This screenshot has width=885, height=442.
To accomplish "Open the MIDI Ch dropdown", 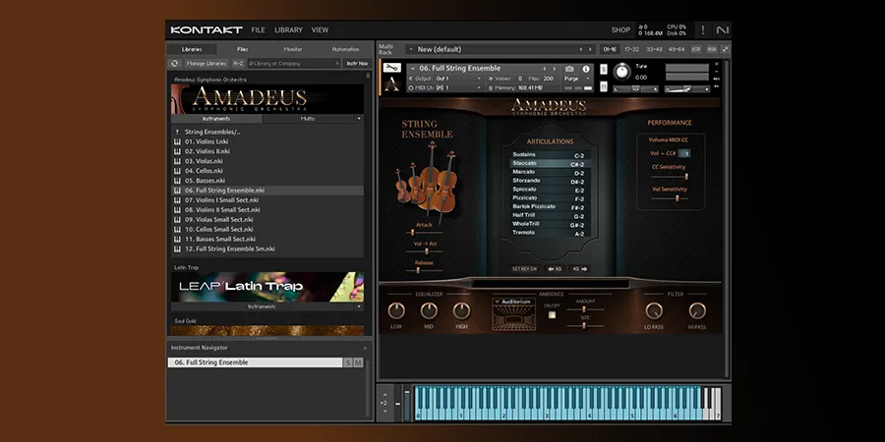I will pos(445,88).
